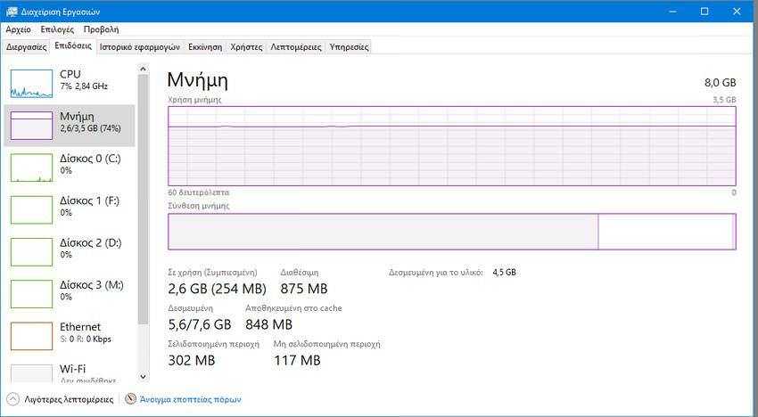
Task: Switch to the Διεργασίες tab
Action: [x=26, y=46]
